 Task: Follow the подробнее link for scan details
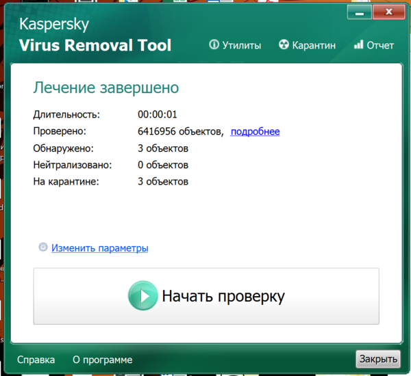[255, 132]
